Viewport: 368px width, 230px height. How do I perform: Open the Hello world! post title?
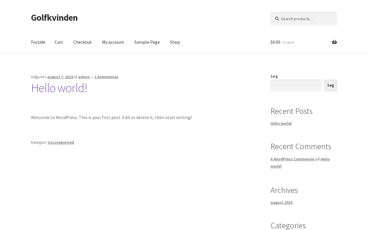pyautogui.click(x=59, y=88)
